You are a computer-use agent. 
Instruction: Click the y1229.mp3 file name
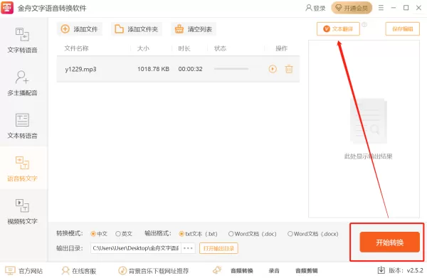click(80, 69)
